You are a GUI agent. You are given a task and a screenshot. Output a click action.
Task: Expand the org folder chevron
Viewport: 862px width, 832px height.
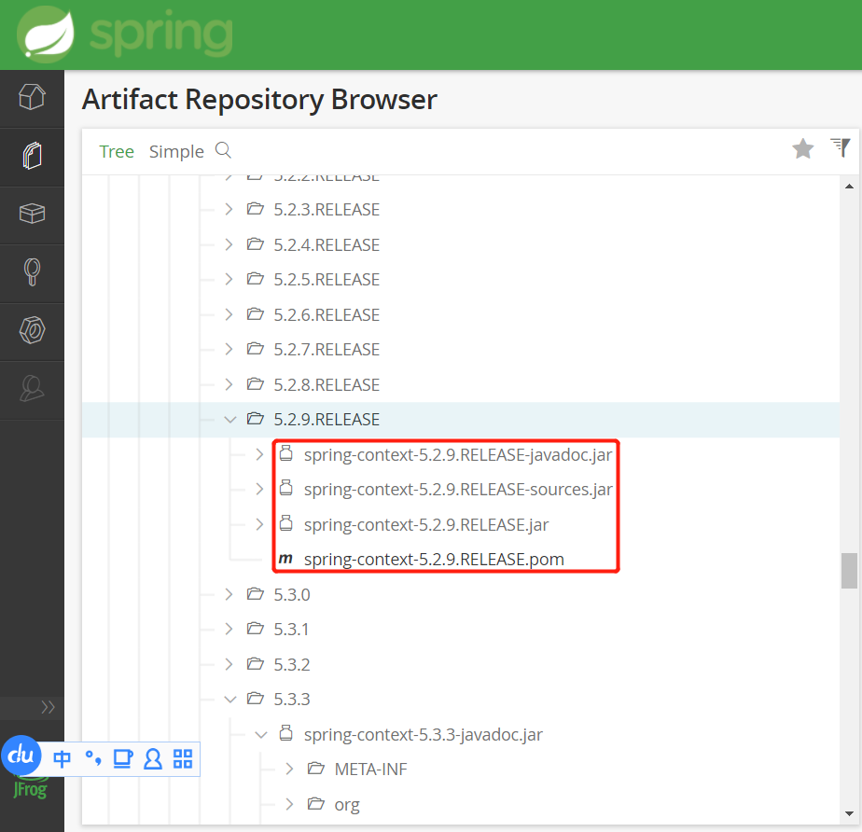[x=290, y=804]
